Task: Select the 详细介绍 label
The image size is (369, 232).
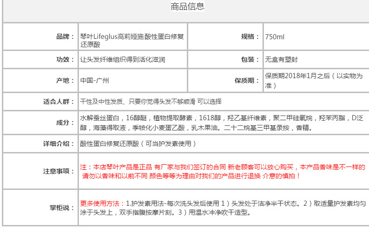Action: pos(58,144)
